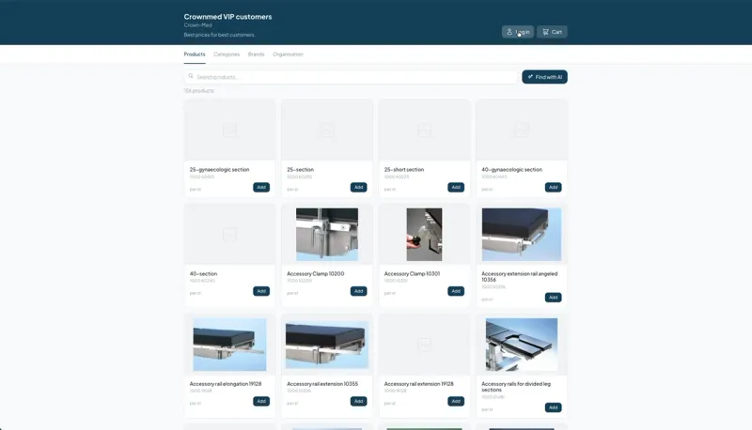The image size is (752, 430).
Task: Click the Find with AI button
Action: tap(544, 77)
